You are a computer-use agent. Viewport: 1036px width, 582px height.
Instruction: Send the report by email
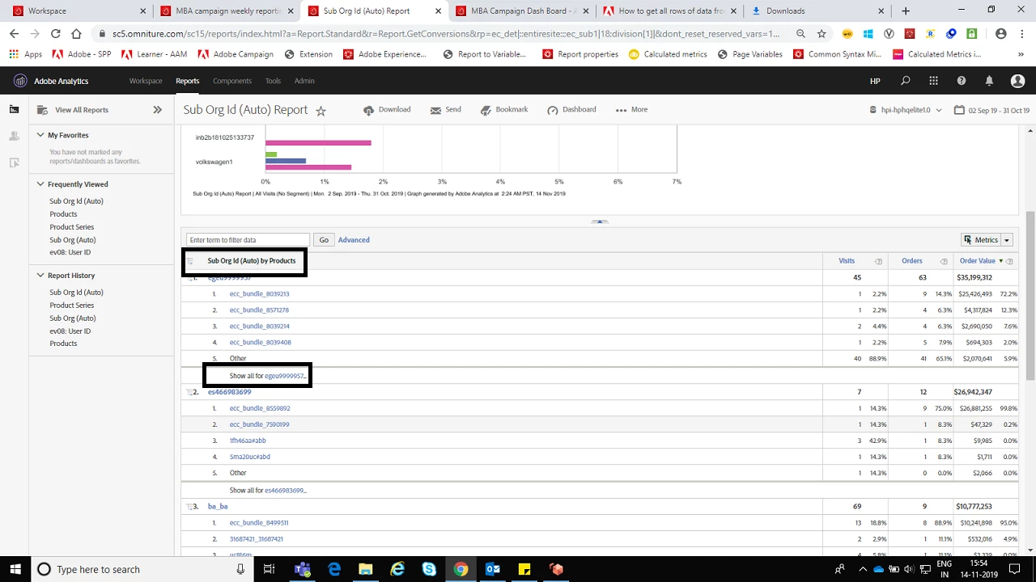[x=446, y=110]
